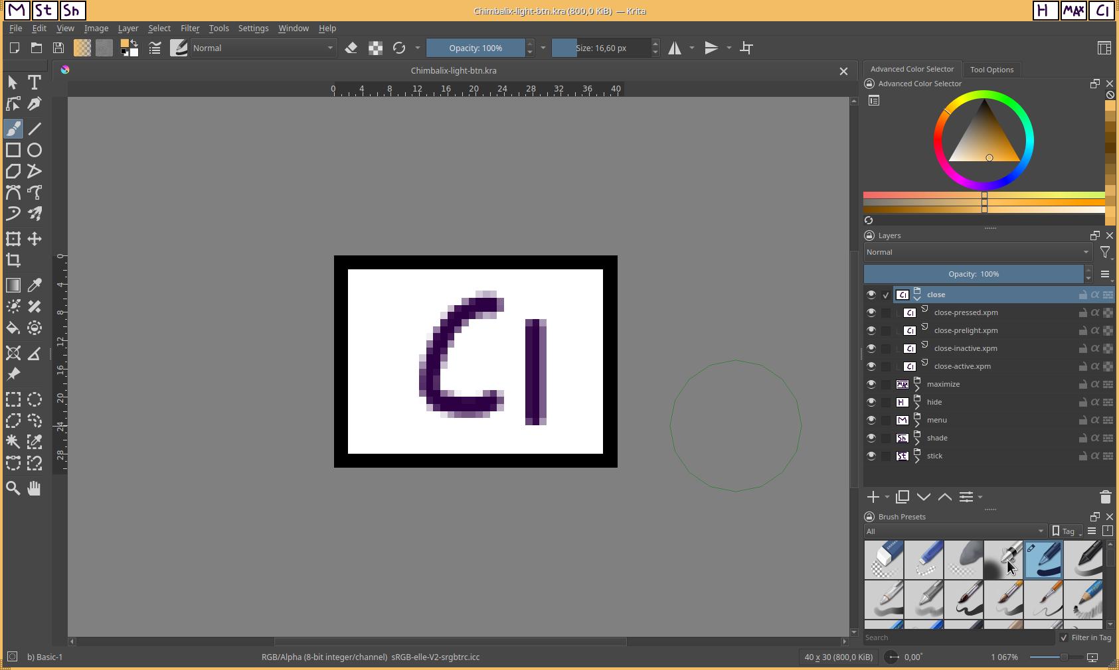Click the brush preset Search field
The height and width of the screenshot is (670, 1119).
pos(958,637)
